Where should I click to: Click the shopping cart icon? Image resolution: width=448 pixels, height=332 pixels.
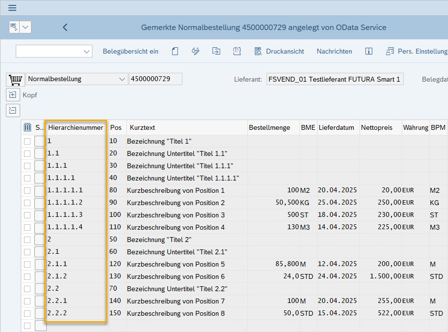pyautogui.click(x=15, y=79)
